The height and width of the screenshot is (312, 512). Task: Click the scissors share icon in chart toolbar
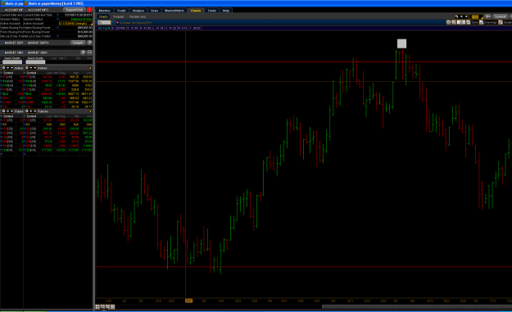(488, 16)
